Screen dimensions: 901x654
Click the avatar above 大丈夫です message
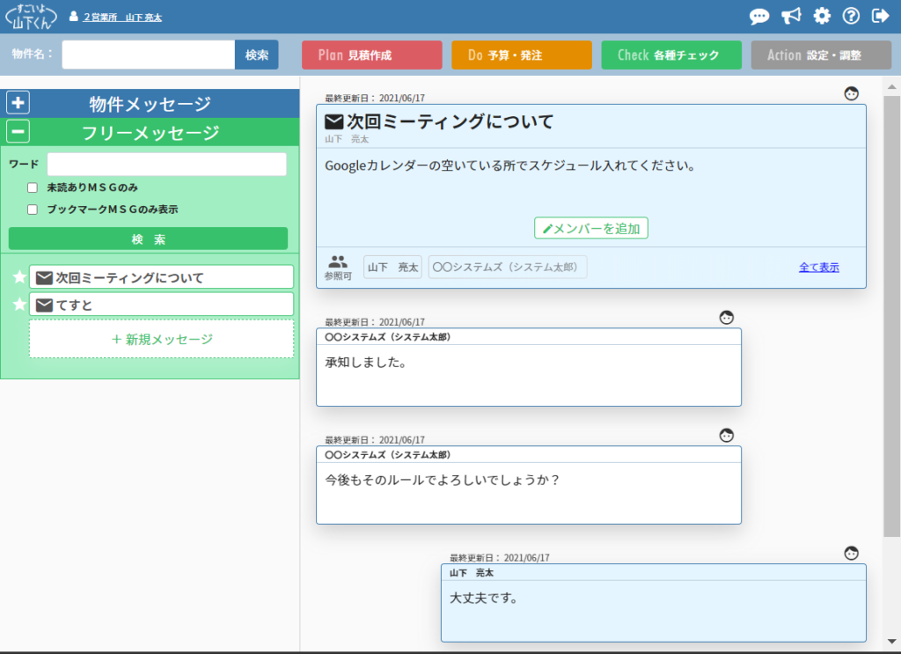pos(851,554)
